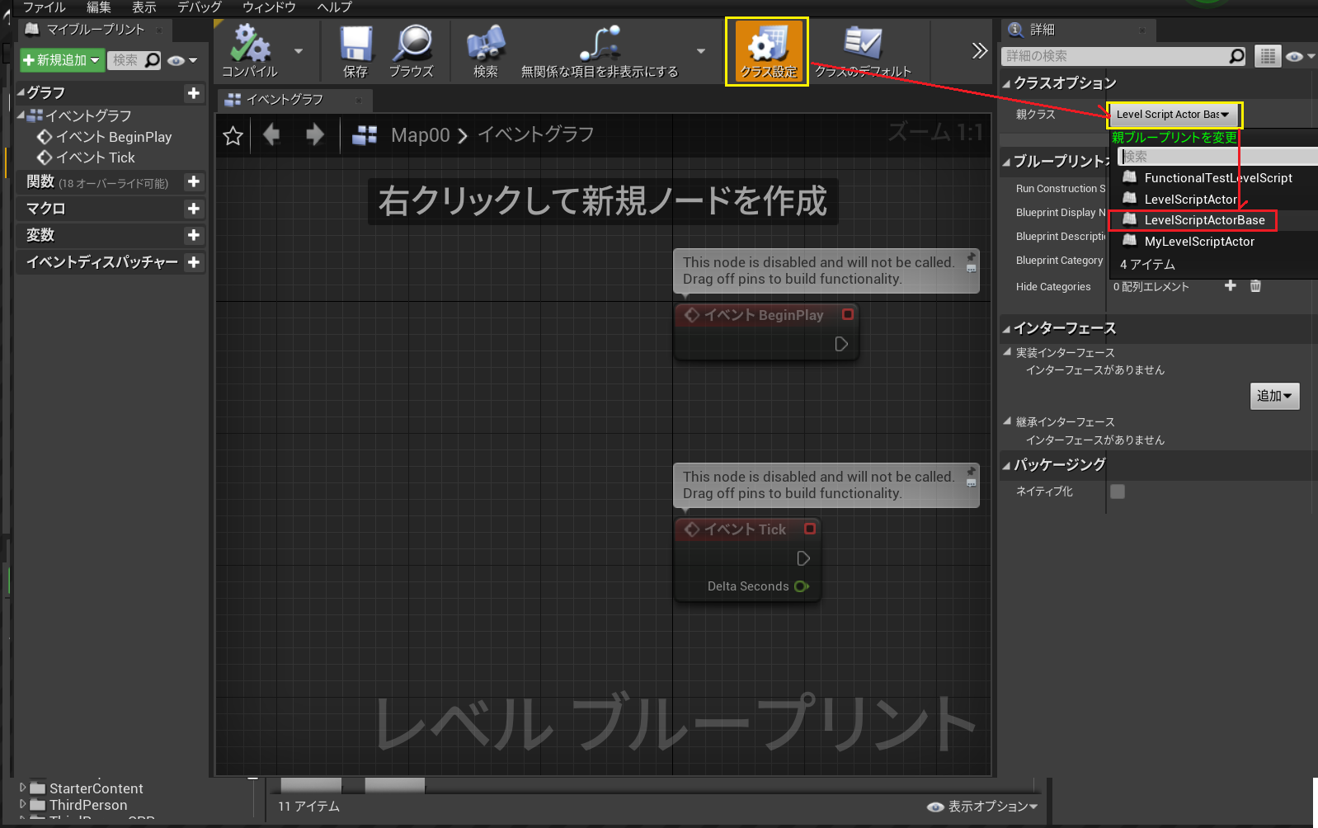Select LevelScriptActor parent class entry
Viewport: 1318px width, 828px height.
point(1190,200)
